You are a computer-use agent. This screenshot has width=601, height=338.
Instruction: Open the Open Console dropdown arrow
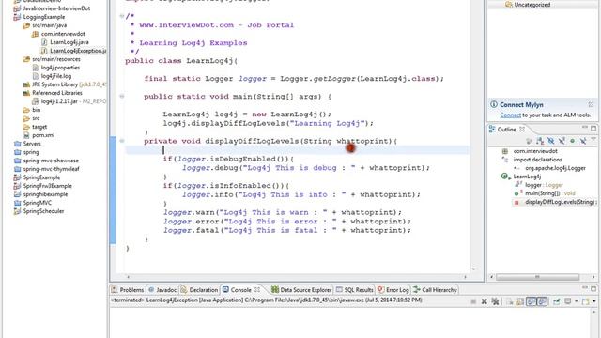(x=594, y=301)
